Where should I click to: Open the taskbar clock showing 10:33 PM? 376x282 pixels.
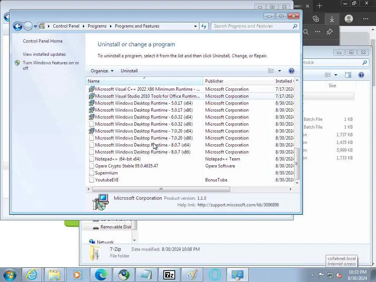[x=357, y=275]
